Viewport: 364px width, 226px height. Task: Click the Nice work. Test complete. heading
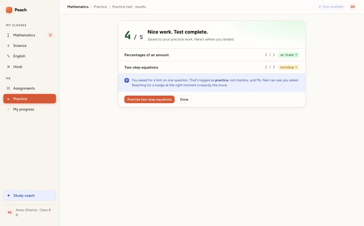(178, 32)
